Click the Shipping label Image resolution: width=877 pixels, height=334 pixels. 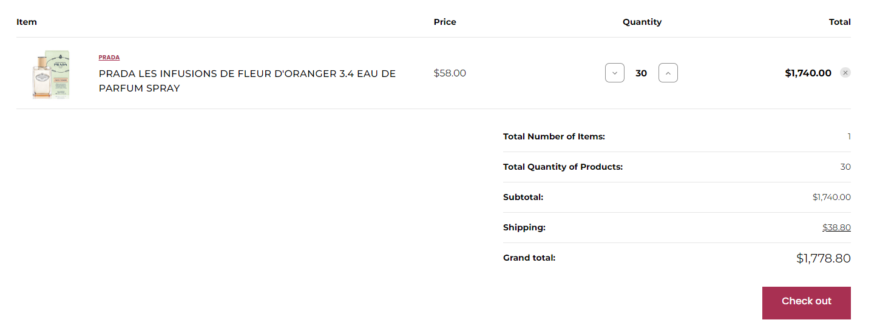(524, 227)
